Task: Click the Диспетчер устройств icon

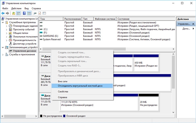Action: (10, 44)
